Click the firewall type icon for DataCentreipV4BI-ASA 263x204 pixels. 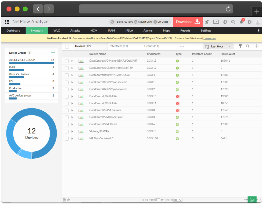(x=177, y=96)
